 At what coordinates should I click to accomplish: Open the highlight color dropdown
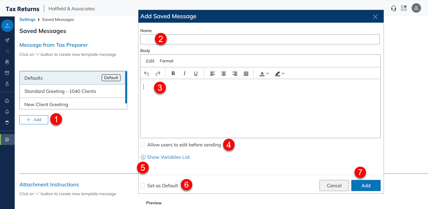click(x=280, y=73)
